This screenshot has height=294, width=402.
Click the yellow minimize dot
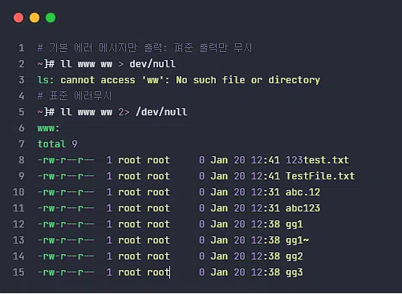click(x=35, y=18)
